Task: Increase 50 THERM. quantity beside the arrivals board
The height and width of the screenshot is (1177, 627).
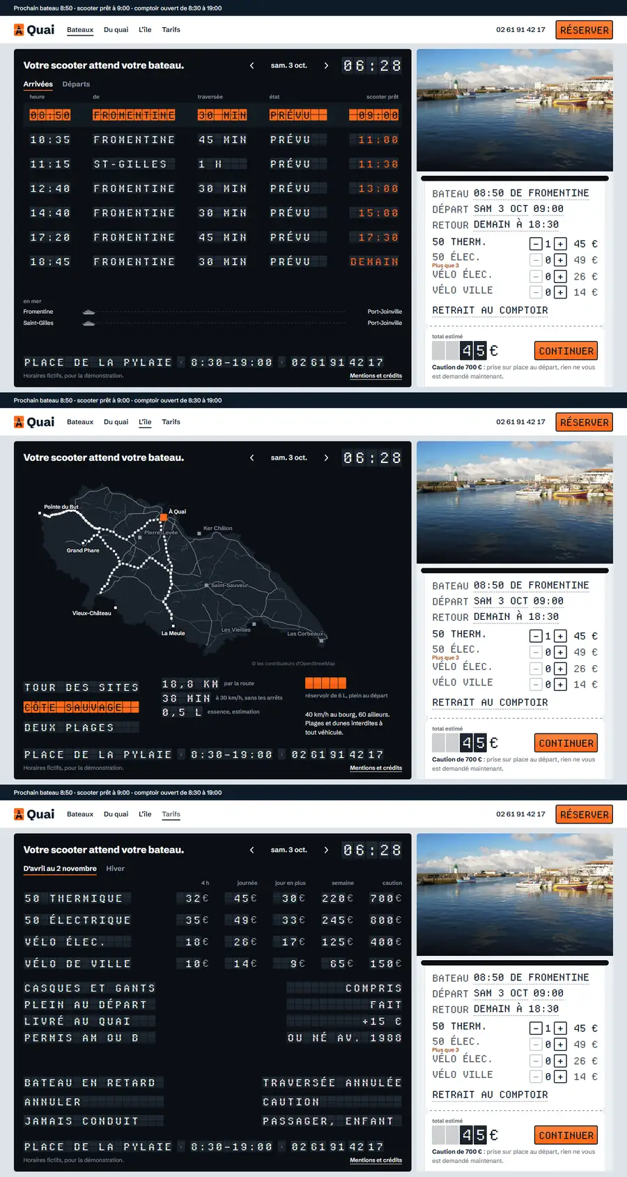Action: click(x=560, y=244)
